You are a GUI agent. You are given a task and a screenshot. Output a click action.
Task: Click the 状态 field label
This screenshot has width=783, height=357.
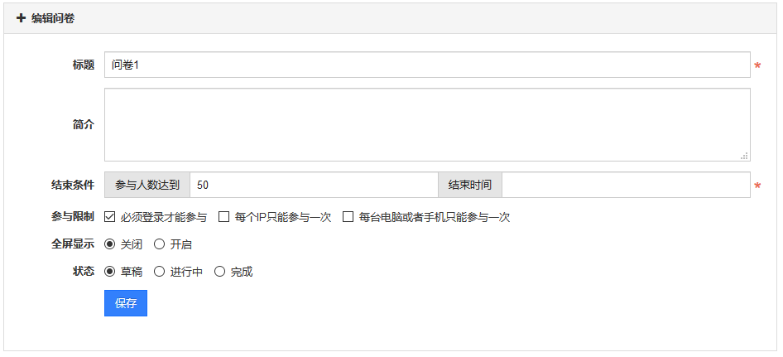pyautogui.click(x=84, y=272)
